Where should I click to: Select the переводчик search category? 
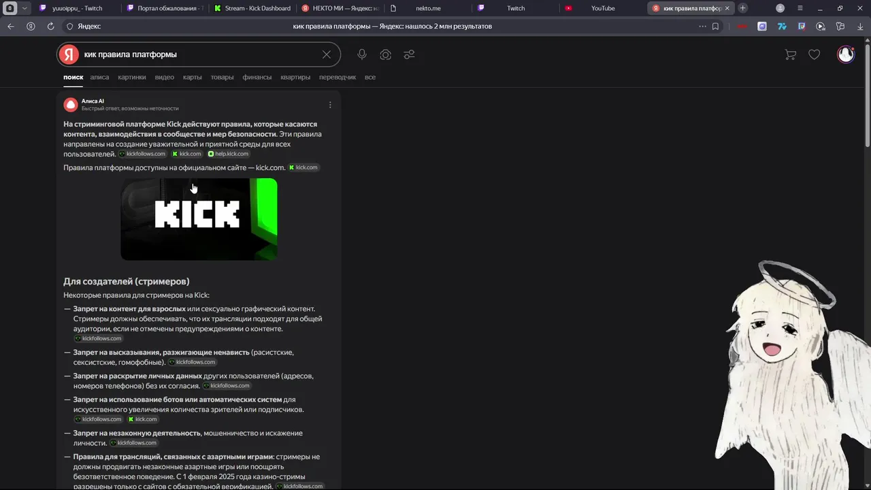(338, 78)
